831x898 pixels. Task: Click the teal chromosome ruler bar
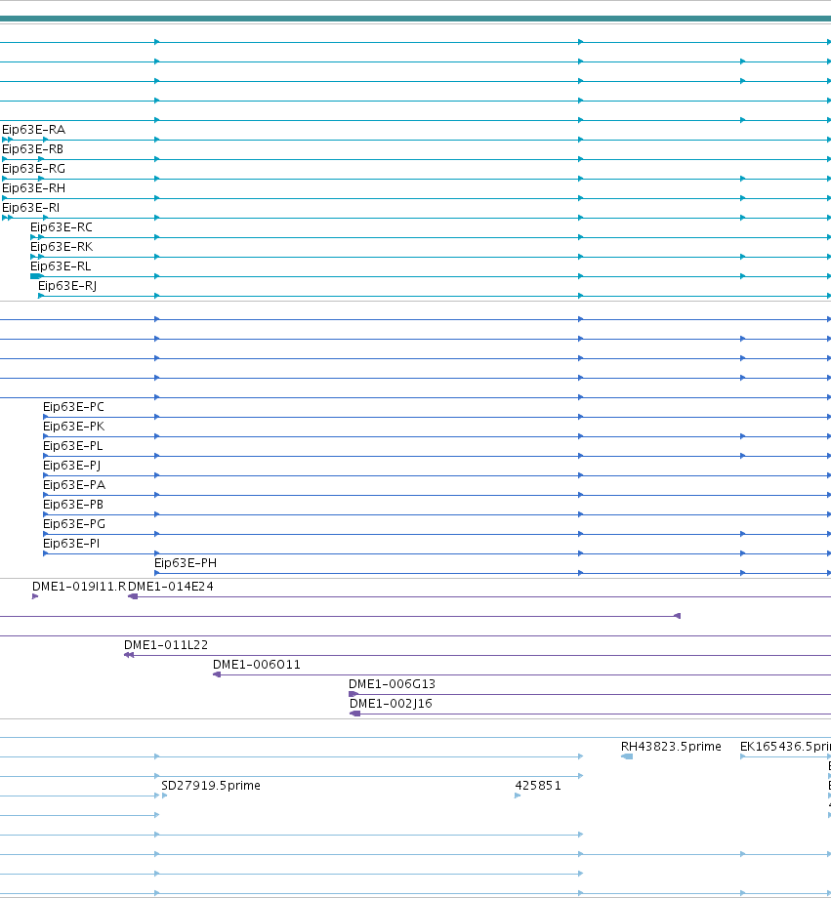click(416, 19)
